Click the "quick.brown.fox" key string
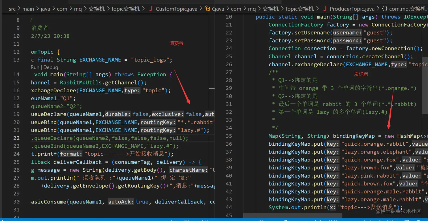The height and width of the screenshot is (221, 428). 369,184
